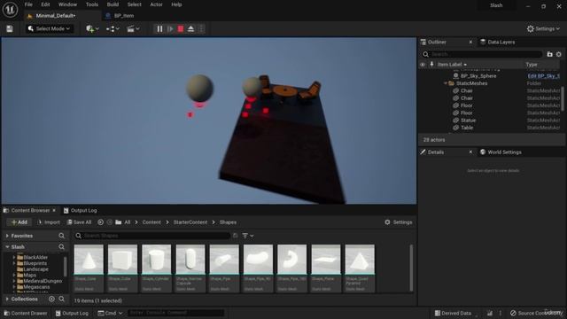This screenshot has width=567, height=319.
Task: Expand the Favorites section
Action: point(7,236)
